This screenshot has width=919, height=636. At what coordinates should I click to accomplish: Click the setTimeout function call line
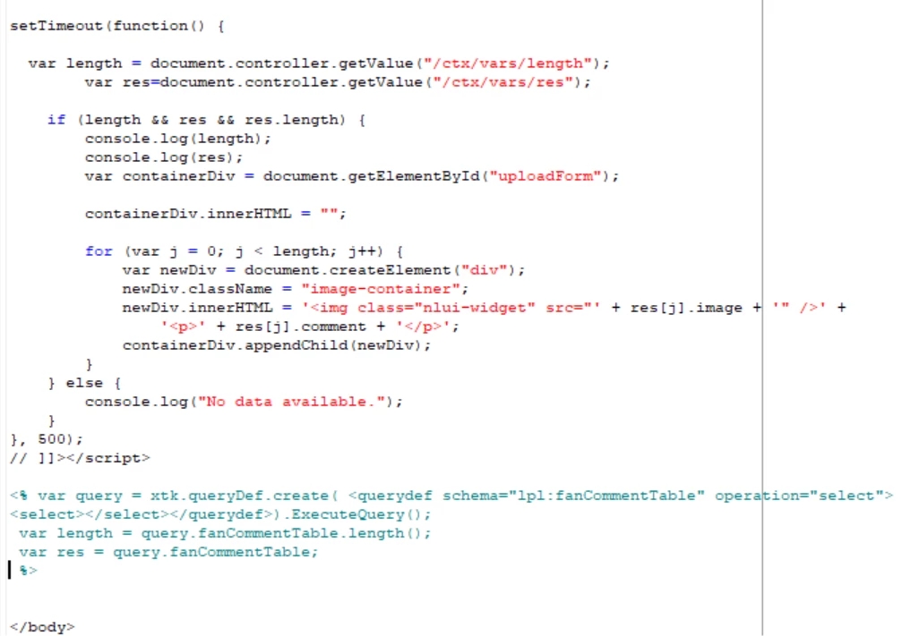tap(117, 26)
